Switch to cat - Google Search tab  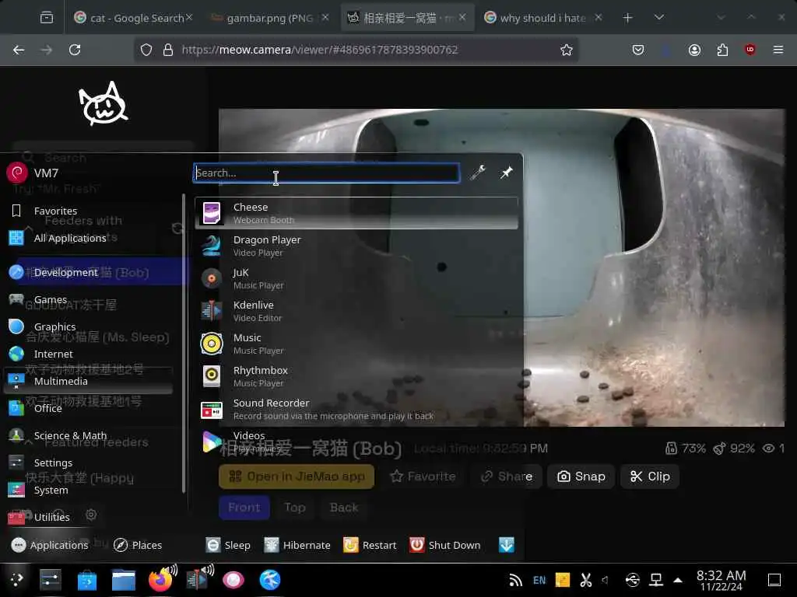coord(132,18)
